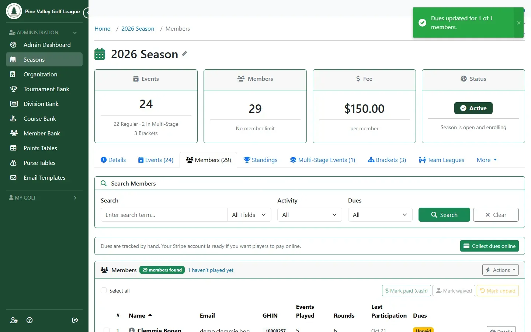Image resolution: width=531 pixels, height=332 pixels.
Task: Click the search term input field
Action: tap(164, 215)
